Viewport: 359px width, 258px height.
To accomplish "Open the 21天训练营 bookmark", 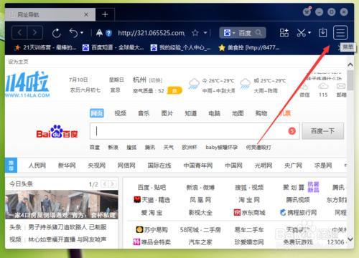I will click(x=45, y=47).
